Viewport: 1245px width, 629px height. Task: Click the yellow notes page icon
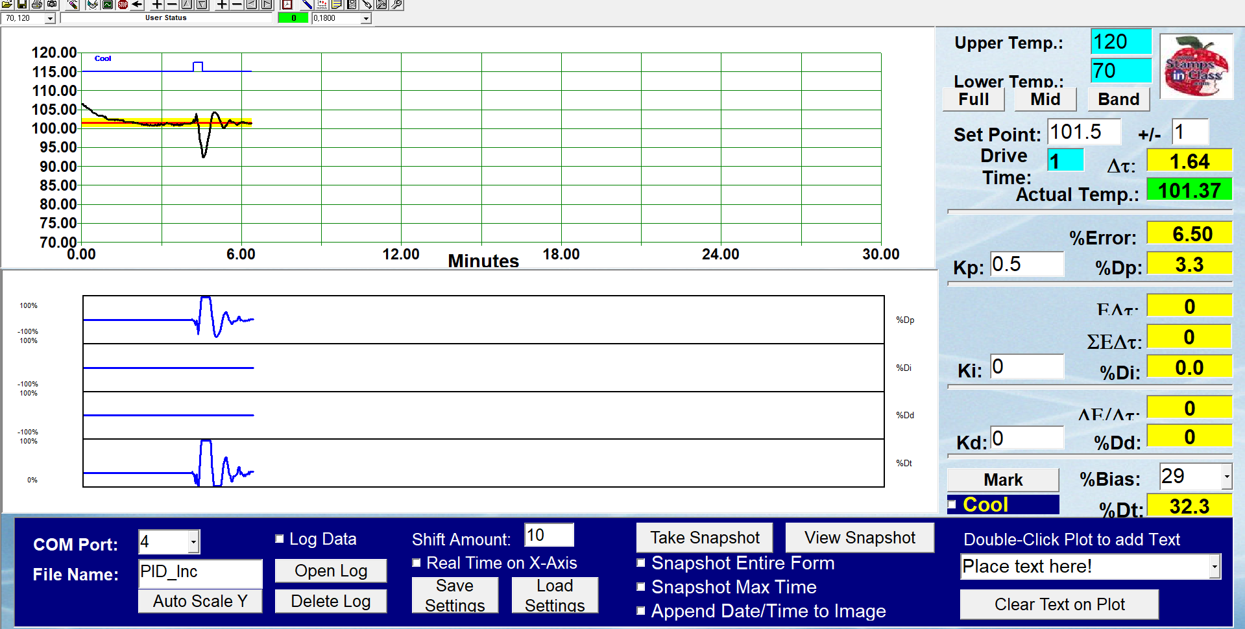click(x=337, y=5)
